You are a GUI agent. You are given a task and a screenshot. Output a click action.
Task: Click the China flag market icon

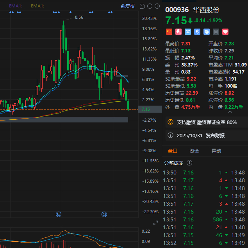click(x=169, y=32)
